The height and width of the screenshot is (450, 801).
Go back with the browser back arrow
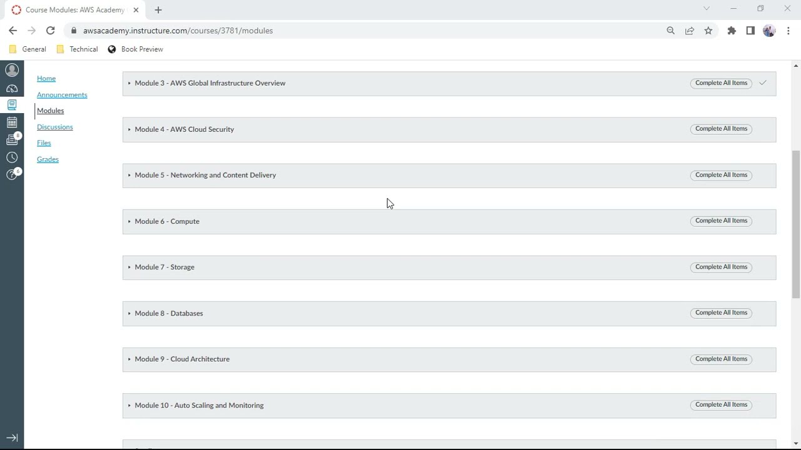[x=13, y=31]
